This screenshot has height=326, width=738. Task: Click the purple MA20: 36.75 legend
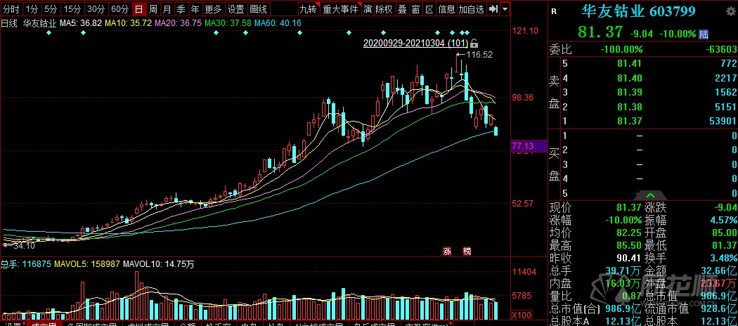(179, 22)
